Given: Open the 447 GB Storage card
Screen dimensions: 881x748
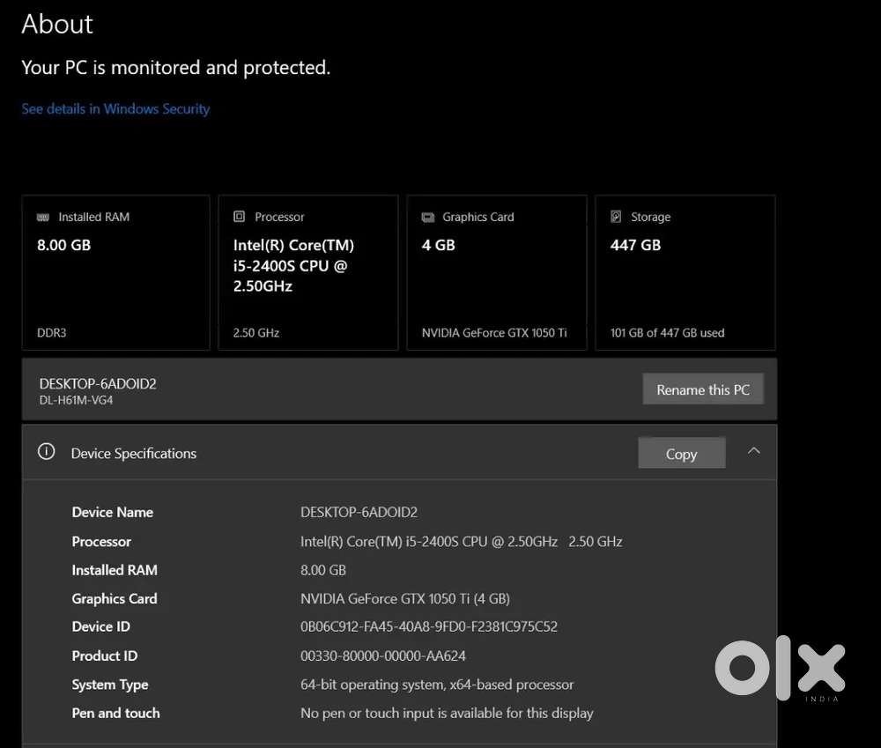Looking at the screenshot, I should tap(685, 273).
